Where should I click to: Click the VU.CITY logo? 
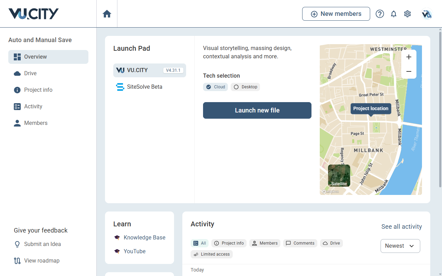(x=33, y=14)
